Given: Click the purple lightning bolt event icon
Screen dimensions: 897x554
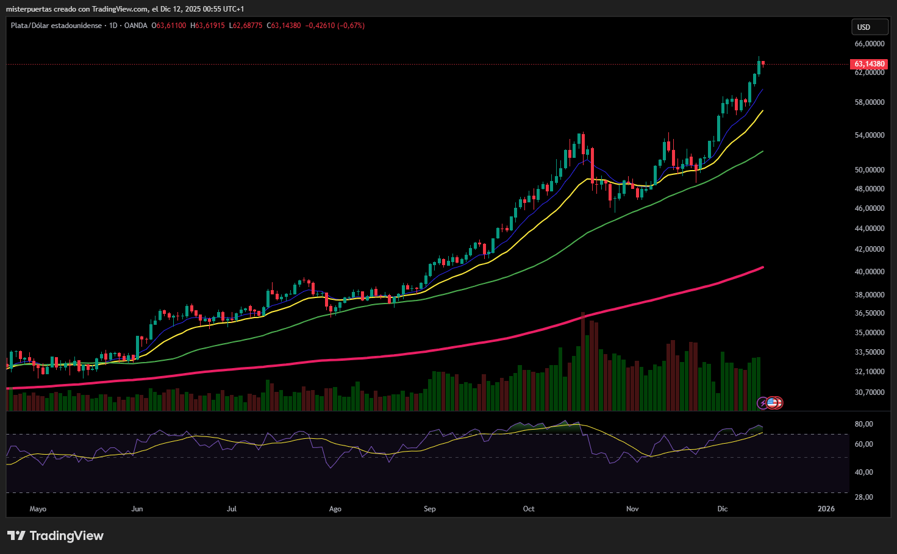Looking at the screenshot, I should click(763, 403).
